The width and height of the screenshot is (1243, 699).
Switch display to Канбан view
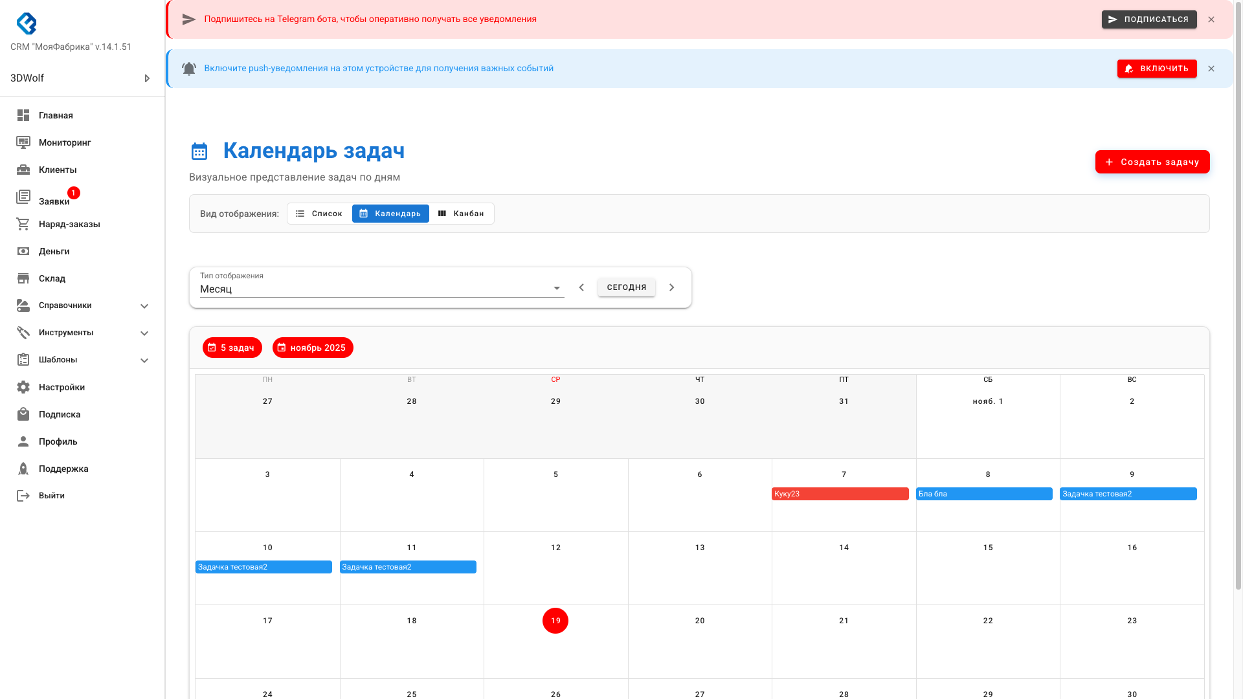coord(461,214)
